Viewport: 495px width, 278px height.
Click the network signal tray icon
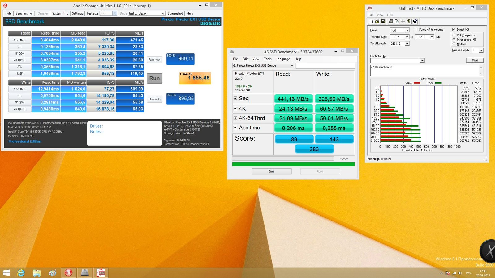click(454, 273)
